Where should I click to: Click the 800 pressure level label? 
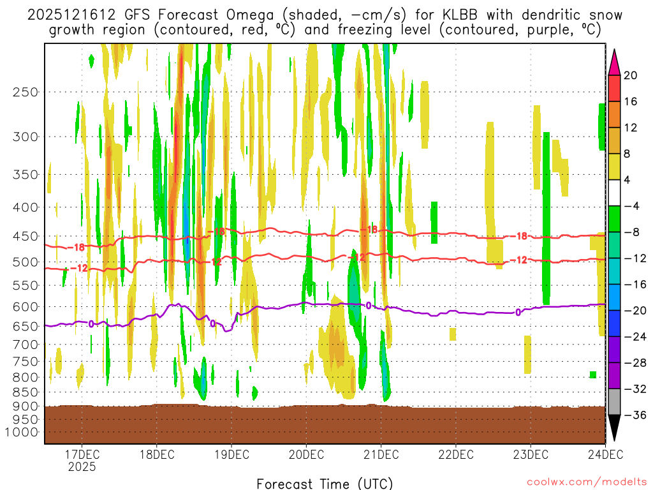pos(26,378)
